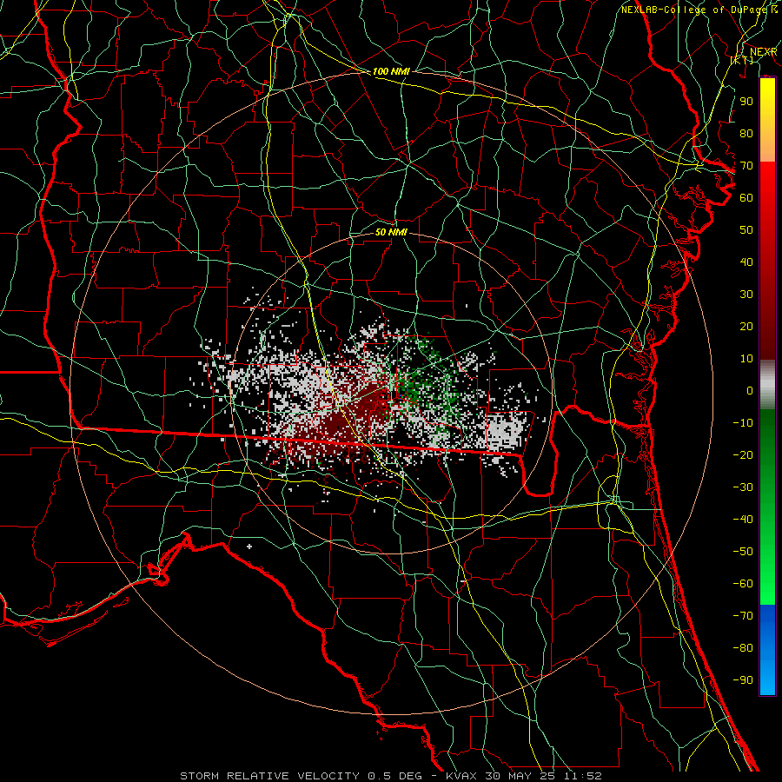Click the white cross marker near Gulf coast
This screenshot has height=782, width=782.
point(249,547)
